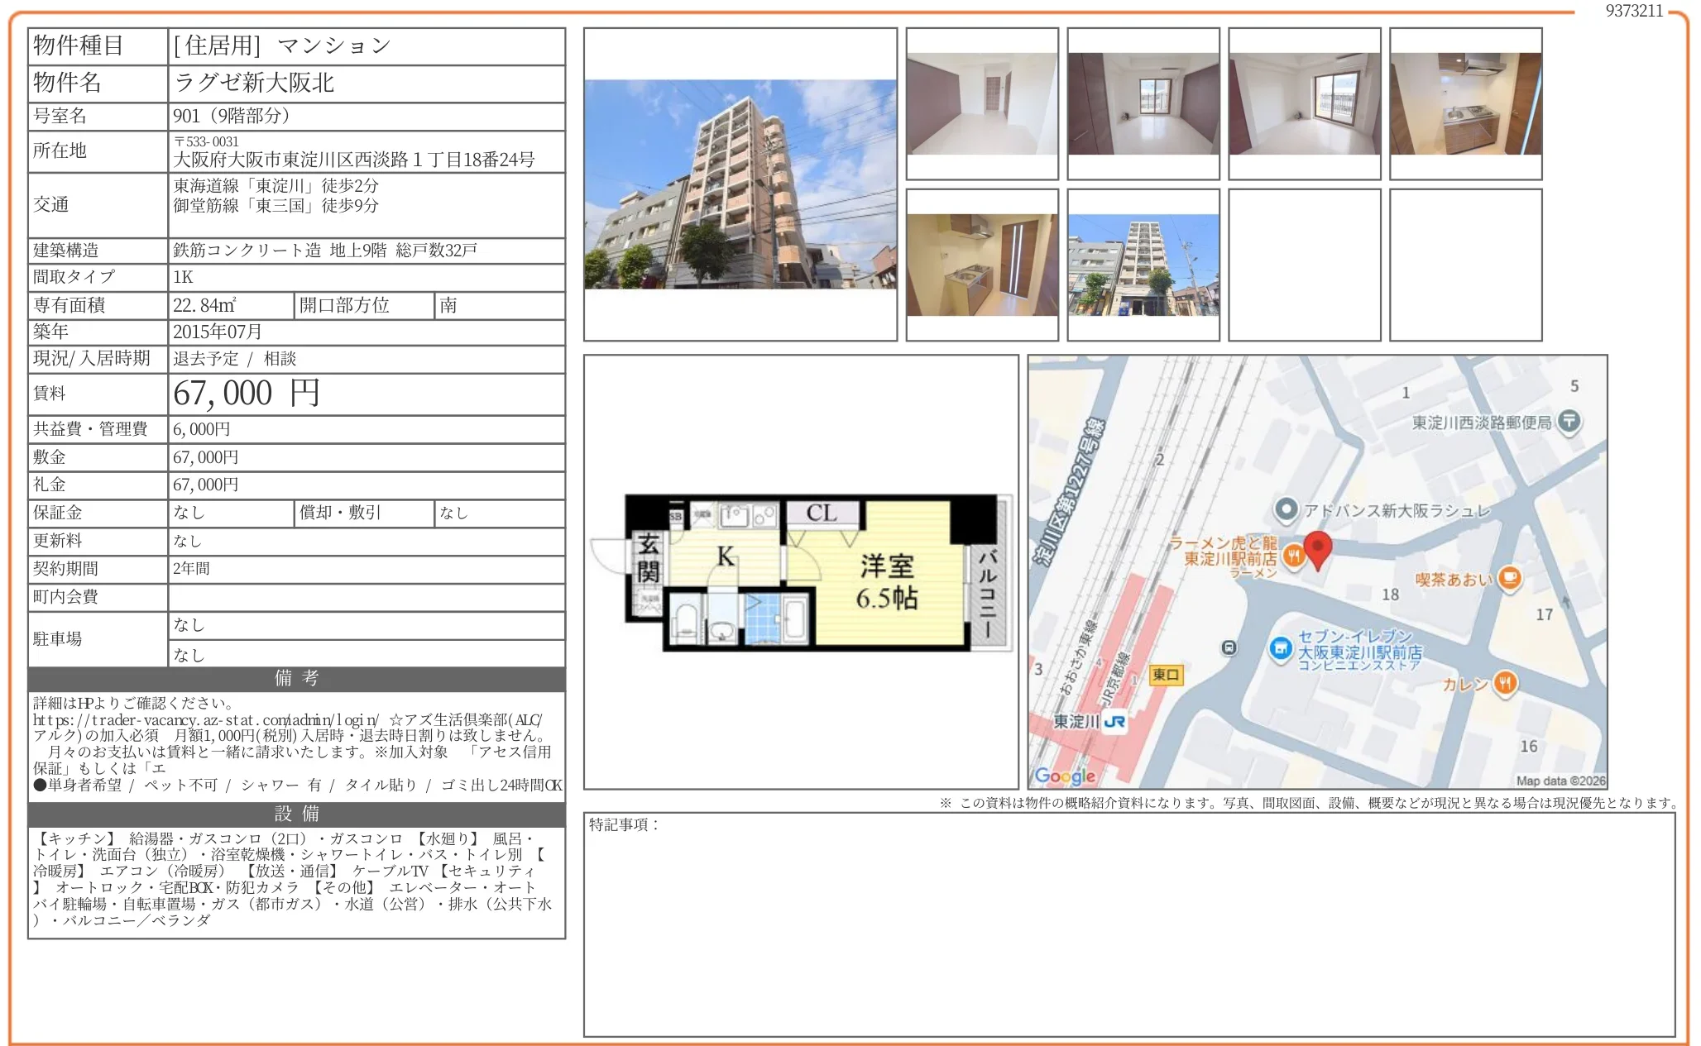
Task: Click the red location pin on map
Action: pyautogui.click(x=1317, y=547)
